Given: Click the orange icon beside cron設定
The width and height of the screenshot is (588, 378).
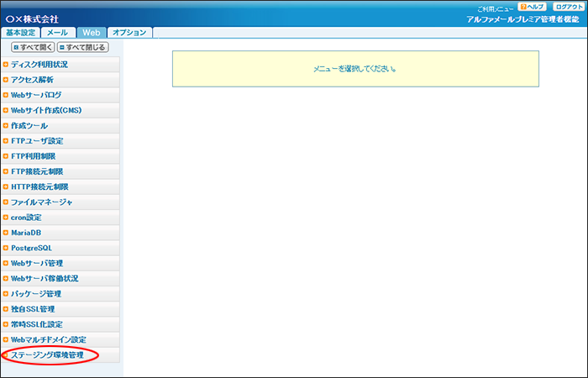Looking at the screenshot, I should tap(6, 218).
